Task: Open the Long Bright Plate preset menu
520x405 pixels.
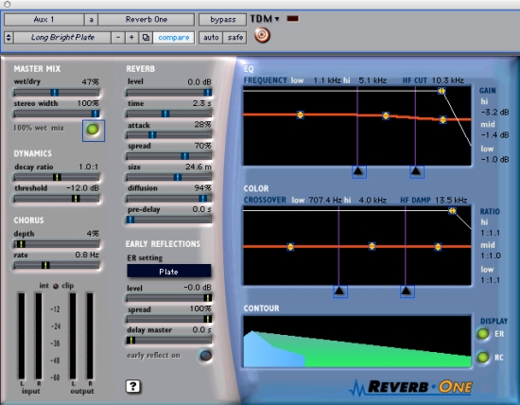Action: (62, 37)
